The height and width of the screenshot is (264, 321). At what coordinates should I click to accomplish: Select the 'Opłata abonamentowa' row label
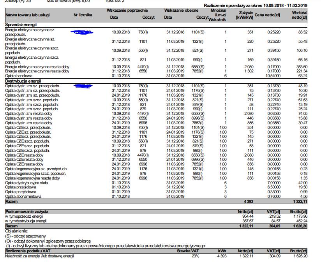pos(23,197)
